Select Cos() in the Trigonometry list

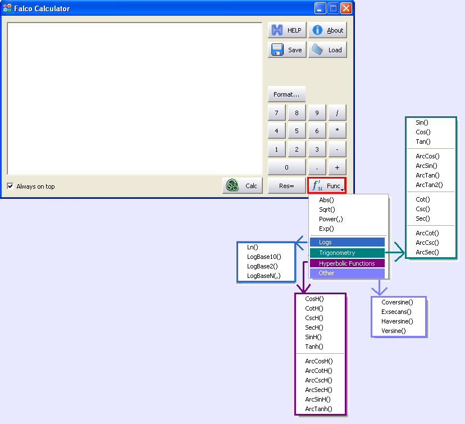click(x=423, y=132)
